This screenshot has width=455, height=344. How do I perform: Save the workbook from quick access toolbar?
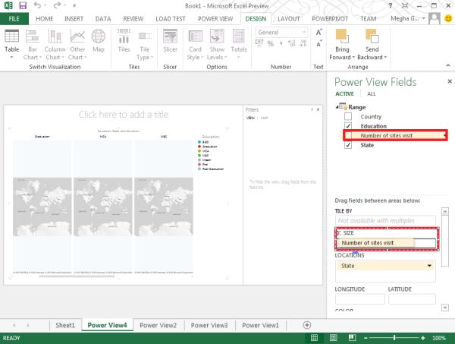23,5
